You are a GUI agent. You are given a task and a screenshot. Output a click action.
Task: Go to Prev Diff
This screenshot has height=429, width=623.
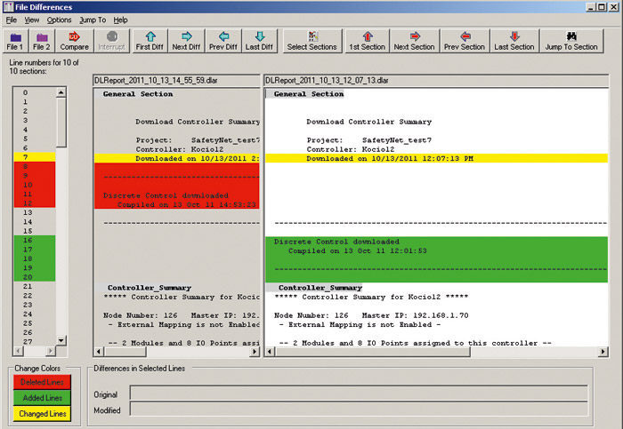[223, 40]
